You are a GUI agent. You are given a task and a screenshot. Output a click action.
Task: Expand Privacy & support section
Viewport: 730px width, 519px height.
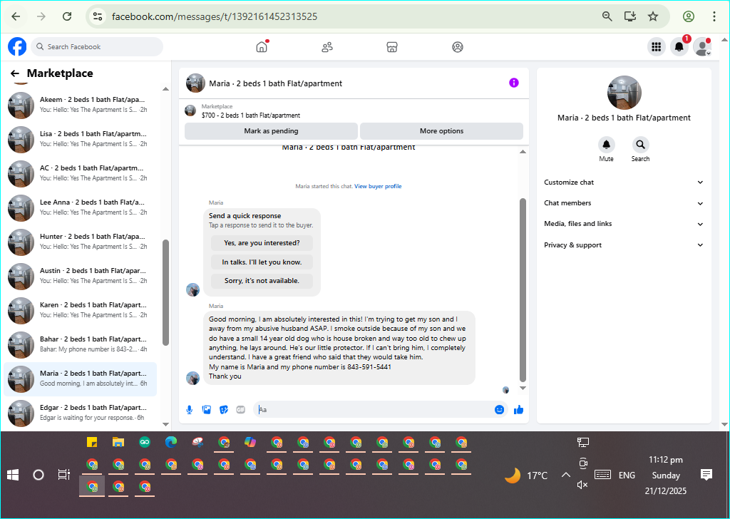tap(624, 245)
